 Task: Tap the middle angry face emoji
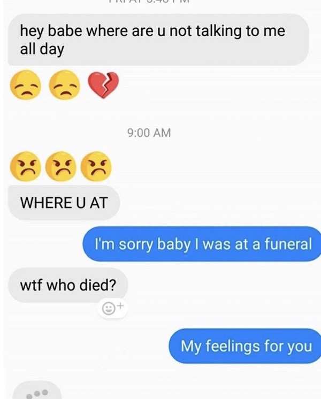click(x=60, y=166)
